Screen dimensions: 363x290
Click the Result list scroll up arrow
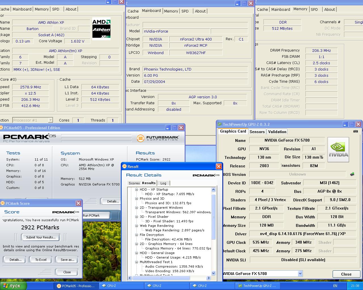[214, 189]
